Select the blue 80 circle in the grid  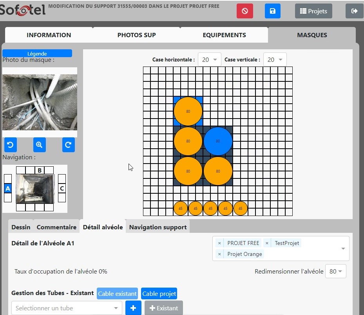coord(218,140)
